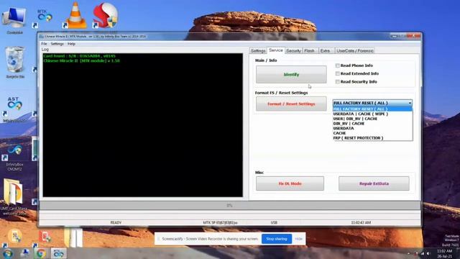Click the Hide link in sharing bar
460x259 pixels.
(x=299, y=239)
